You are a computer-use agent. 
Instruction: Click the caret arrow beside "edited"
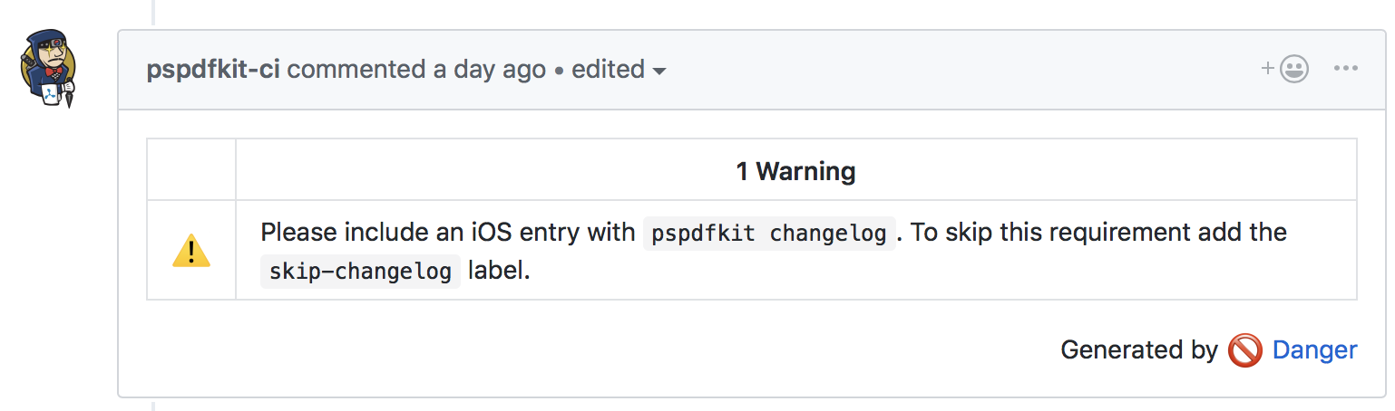[659, 71]
